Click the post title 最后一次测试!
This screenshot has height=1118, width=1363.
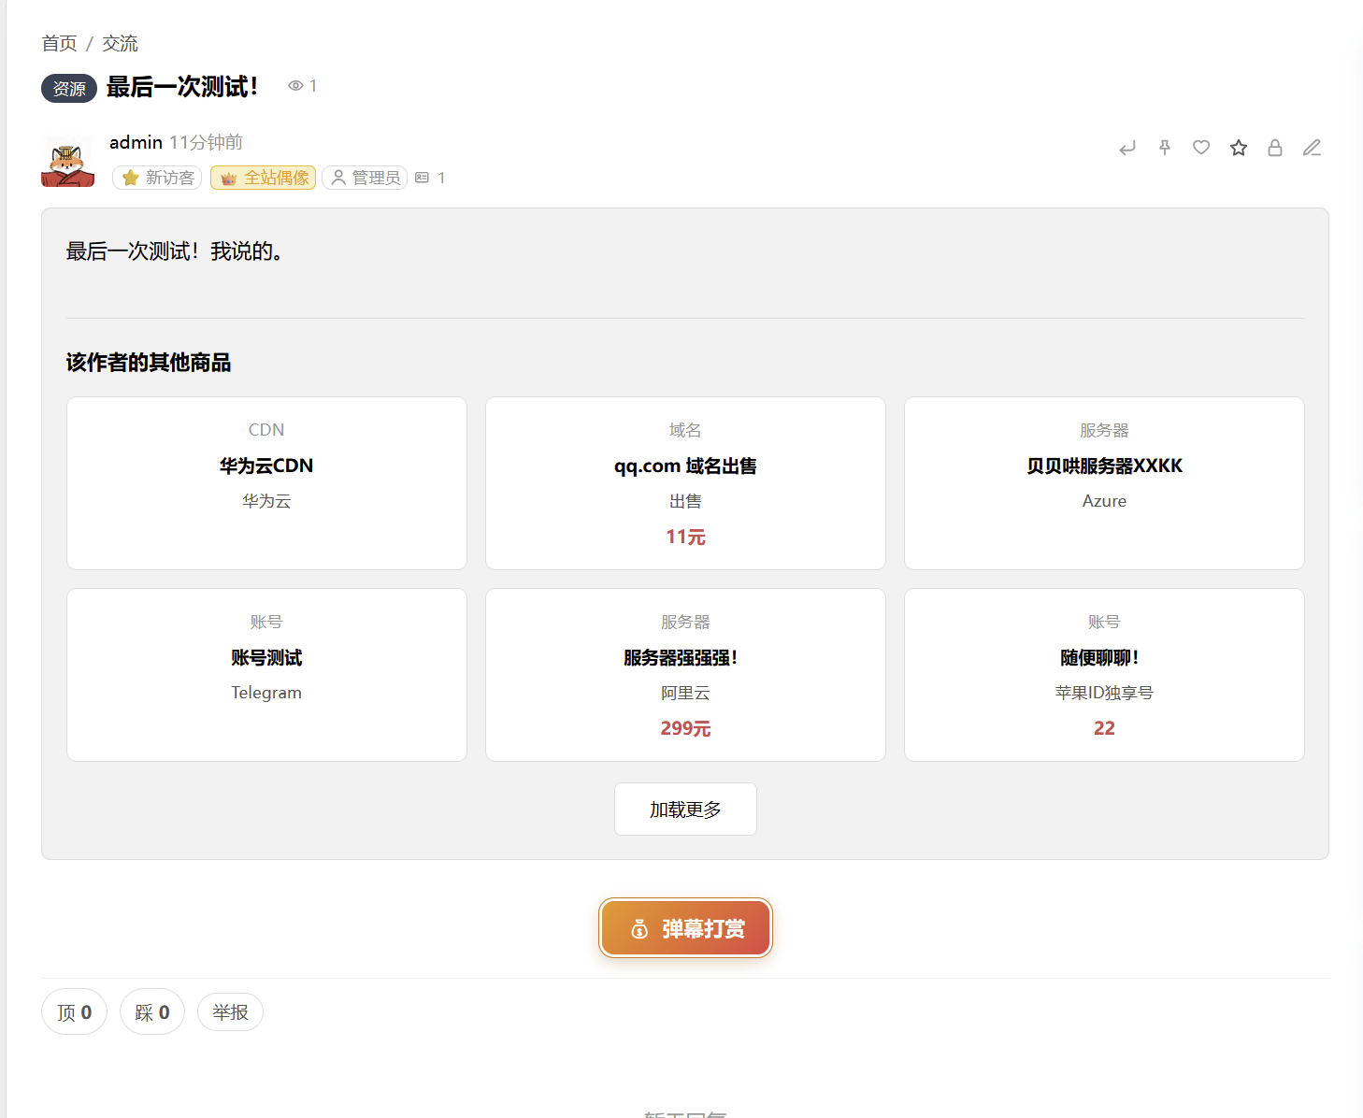pyautogui.click(x=182, y=87)
